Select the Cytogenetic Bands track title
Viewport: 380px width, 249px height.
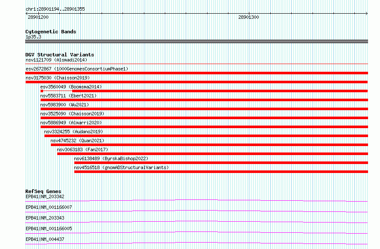(x=51, y=32)
